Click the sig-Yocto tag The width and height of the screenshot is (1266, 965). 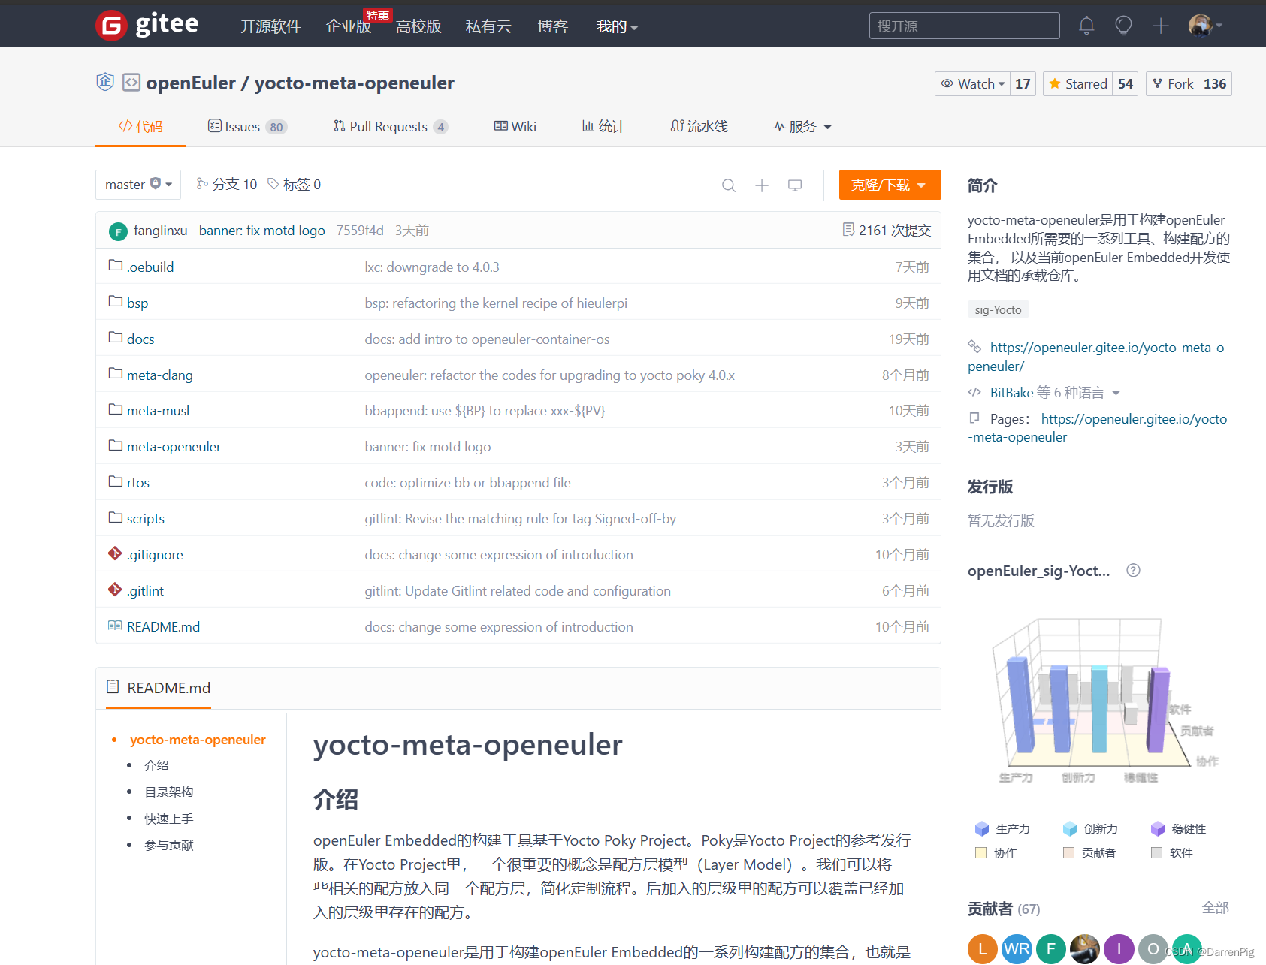[x=998, y=309]
